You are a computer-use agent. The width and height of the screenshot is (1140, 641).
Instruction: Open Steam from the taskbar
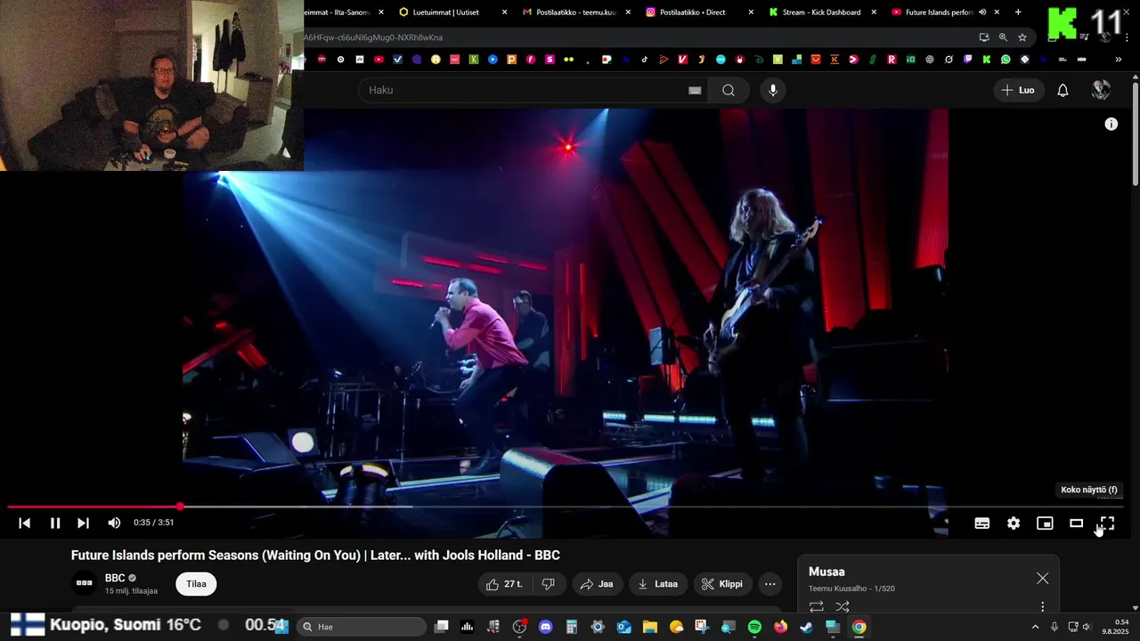tap(806, 627)
